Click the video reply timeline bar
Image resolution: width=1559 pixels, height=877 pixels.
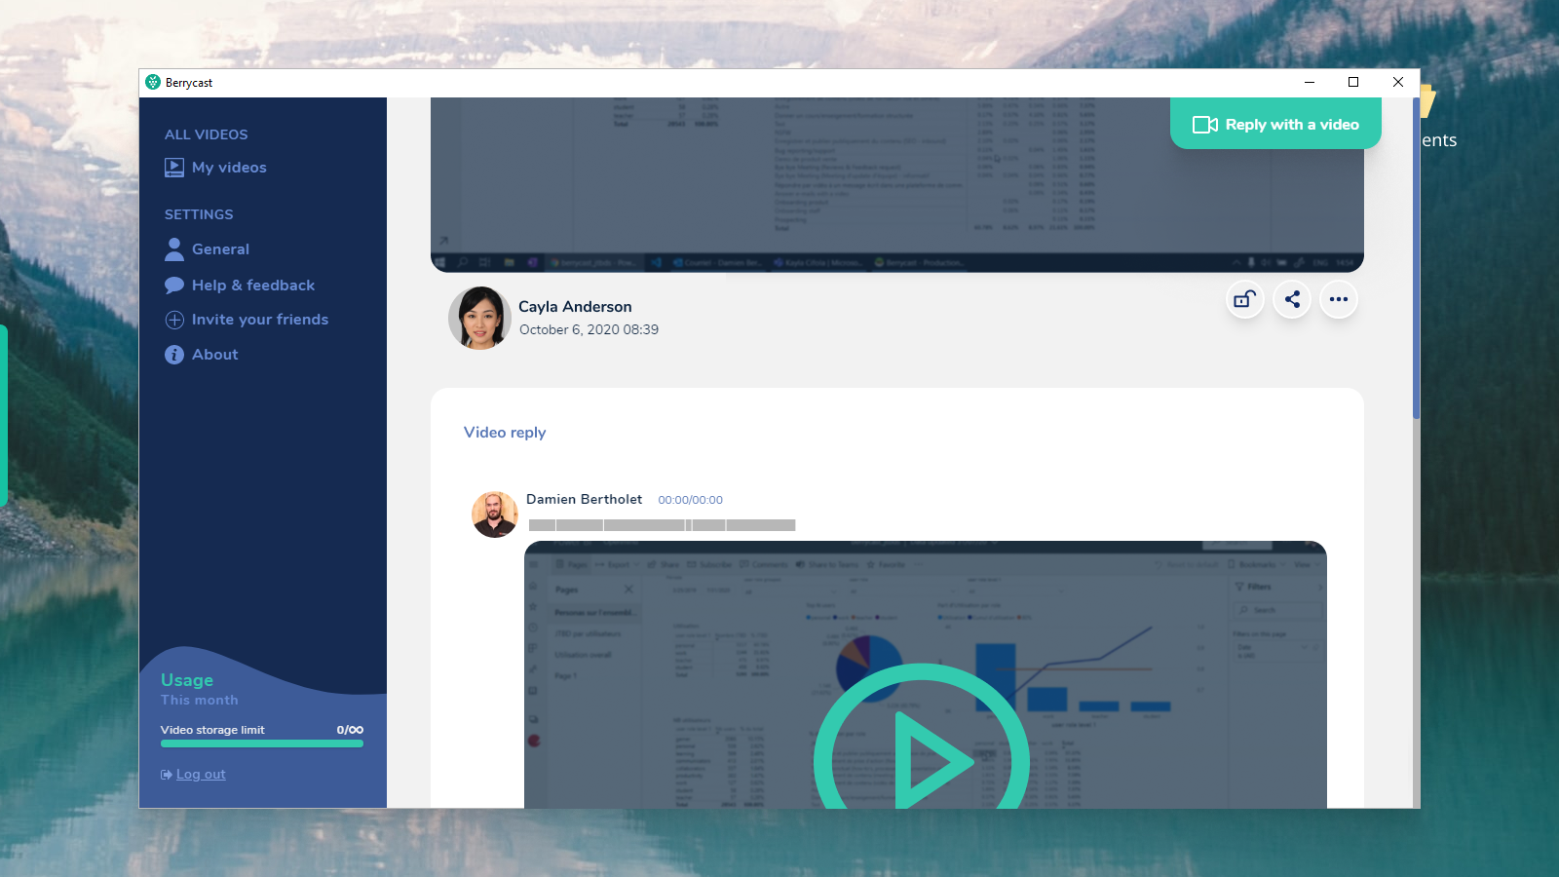(662, 525)
